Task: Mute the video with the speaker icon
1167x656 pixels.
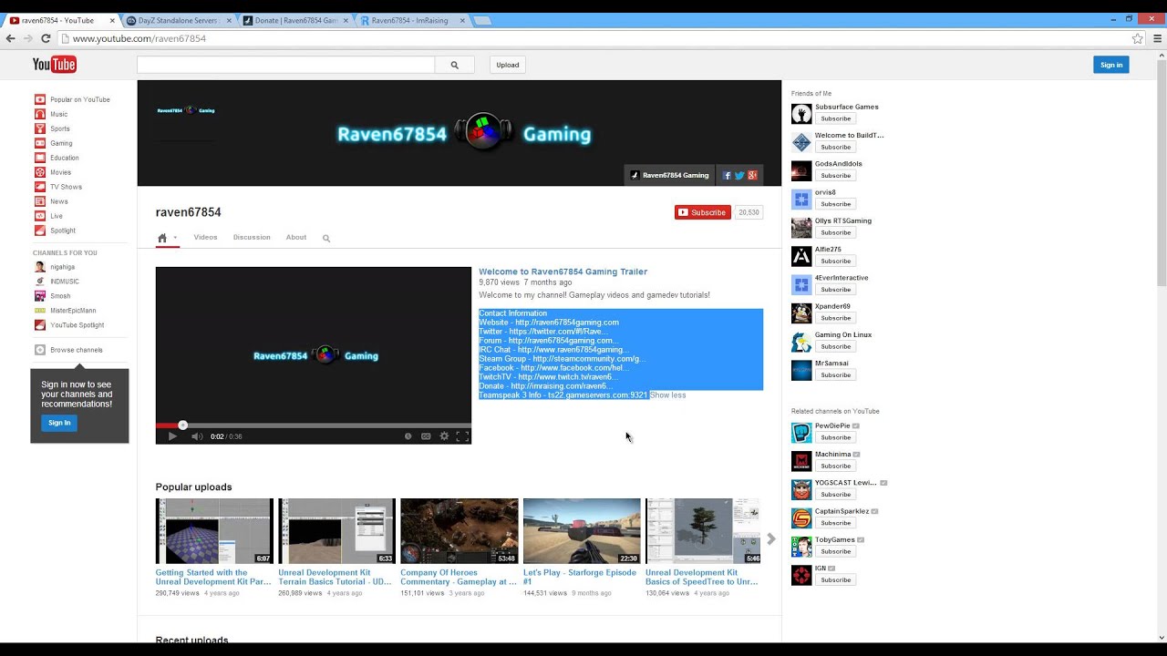Action: click(x=197, y=436)
